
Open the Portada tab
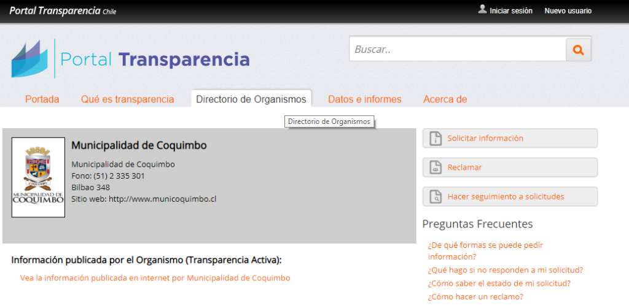pos(42,99)
